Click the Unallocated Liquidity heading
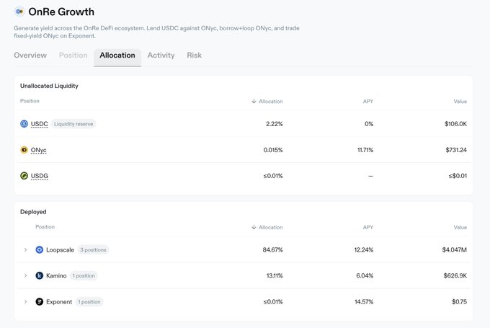 [x=49, y=86]
